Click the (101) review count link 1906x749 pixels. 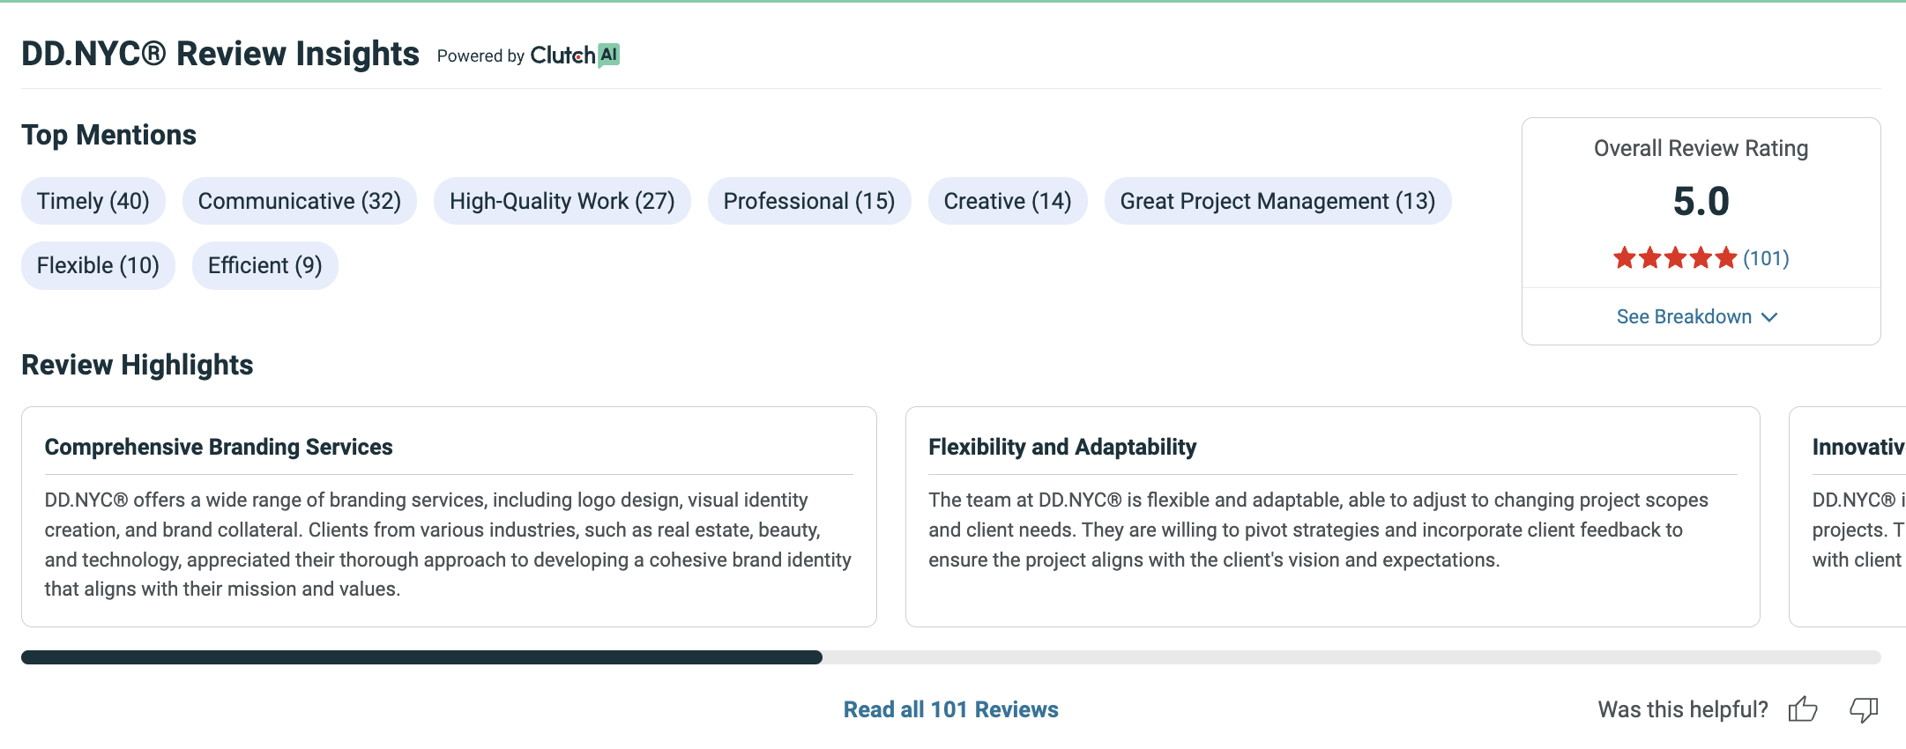tap(1766, 258)
